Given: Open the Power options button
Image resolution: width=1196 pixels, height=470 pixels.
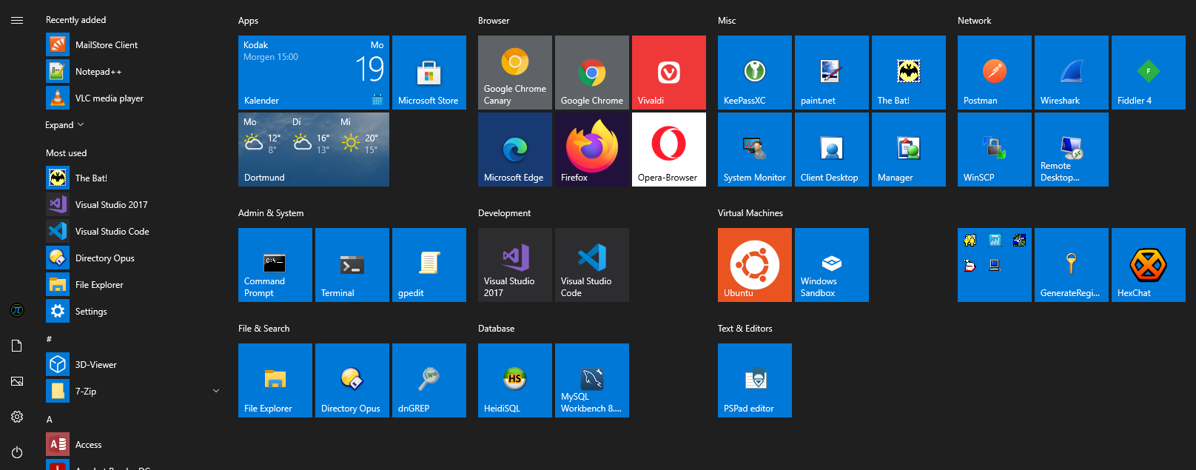Looking at the screenshot, I should coord(17,452).
